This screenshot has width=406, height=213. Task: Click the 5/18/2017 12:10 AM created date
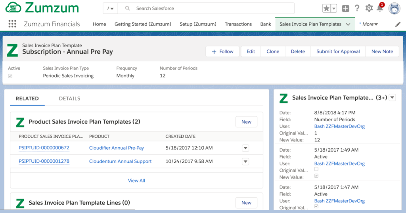click(x=189, y=148)
